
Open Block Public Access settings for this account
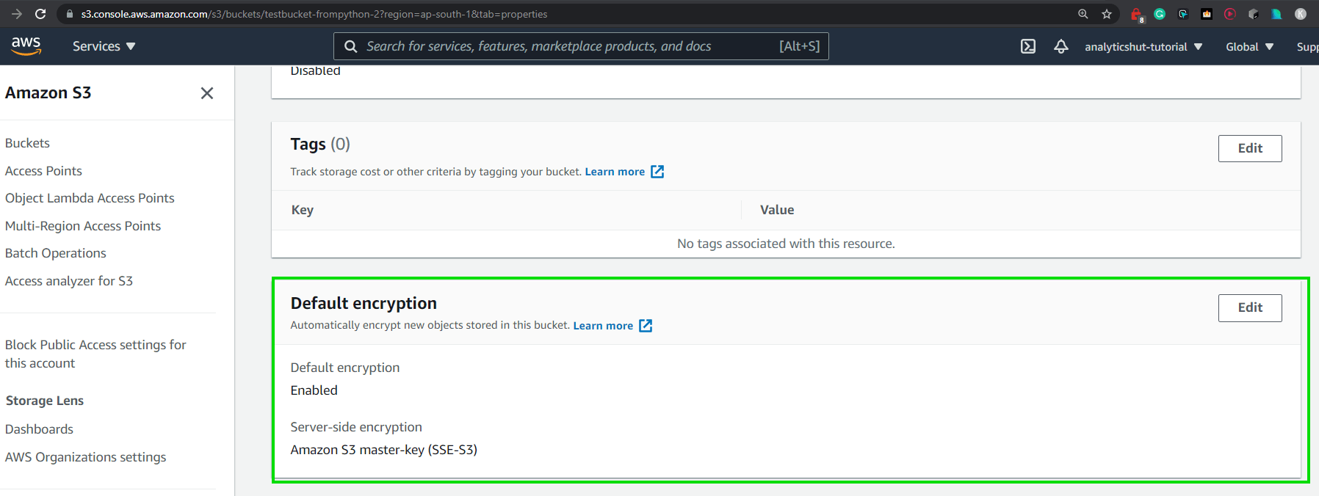[x=95, y=354]
